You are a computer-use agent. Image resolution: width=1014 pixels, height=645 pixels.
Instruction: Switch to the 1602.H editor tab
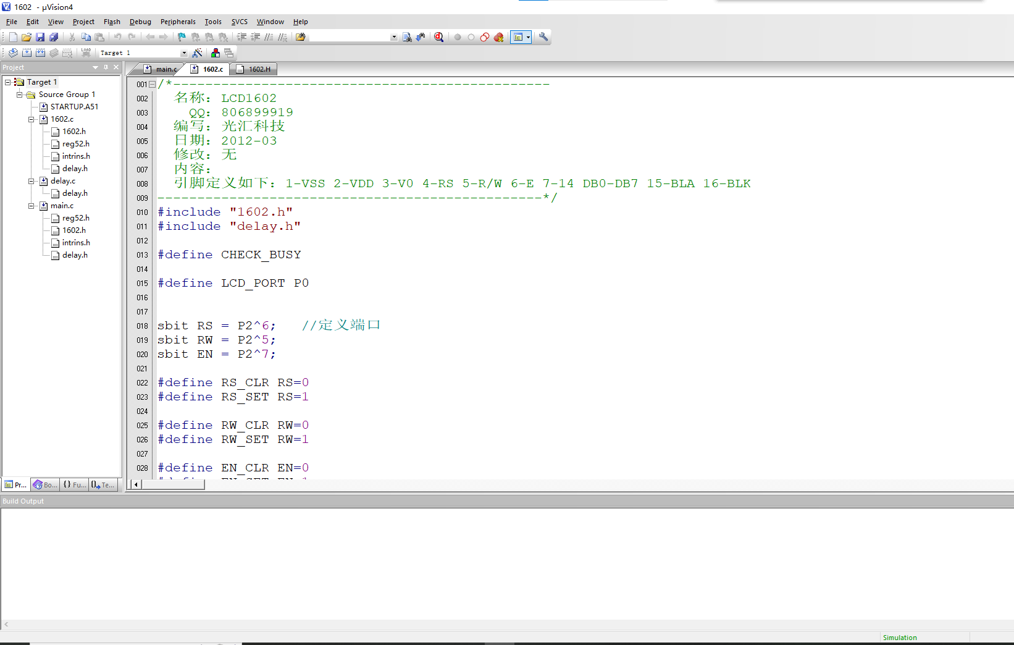click(254, 69)
